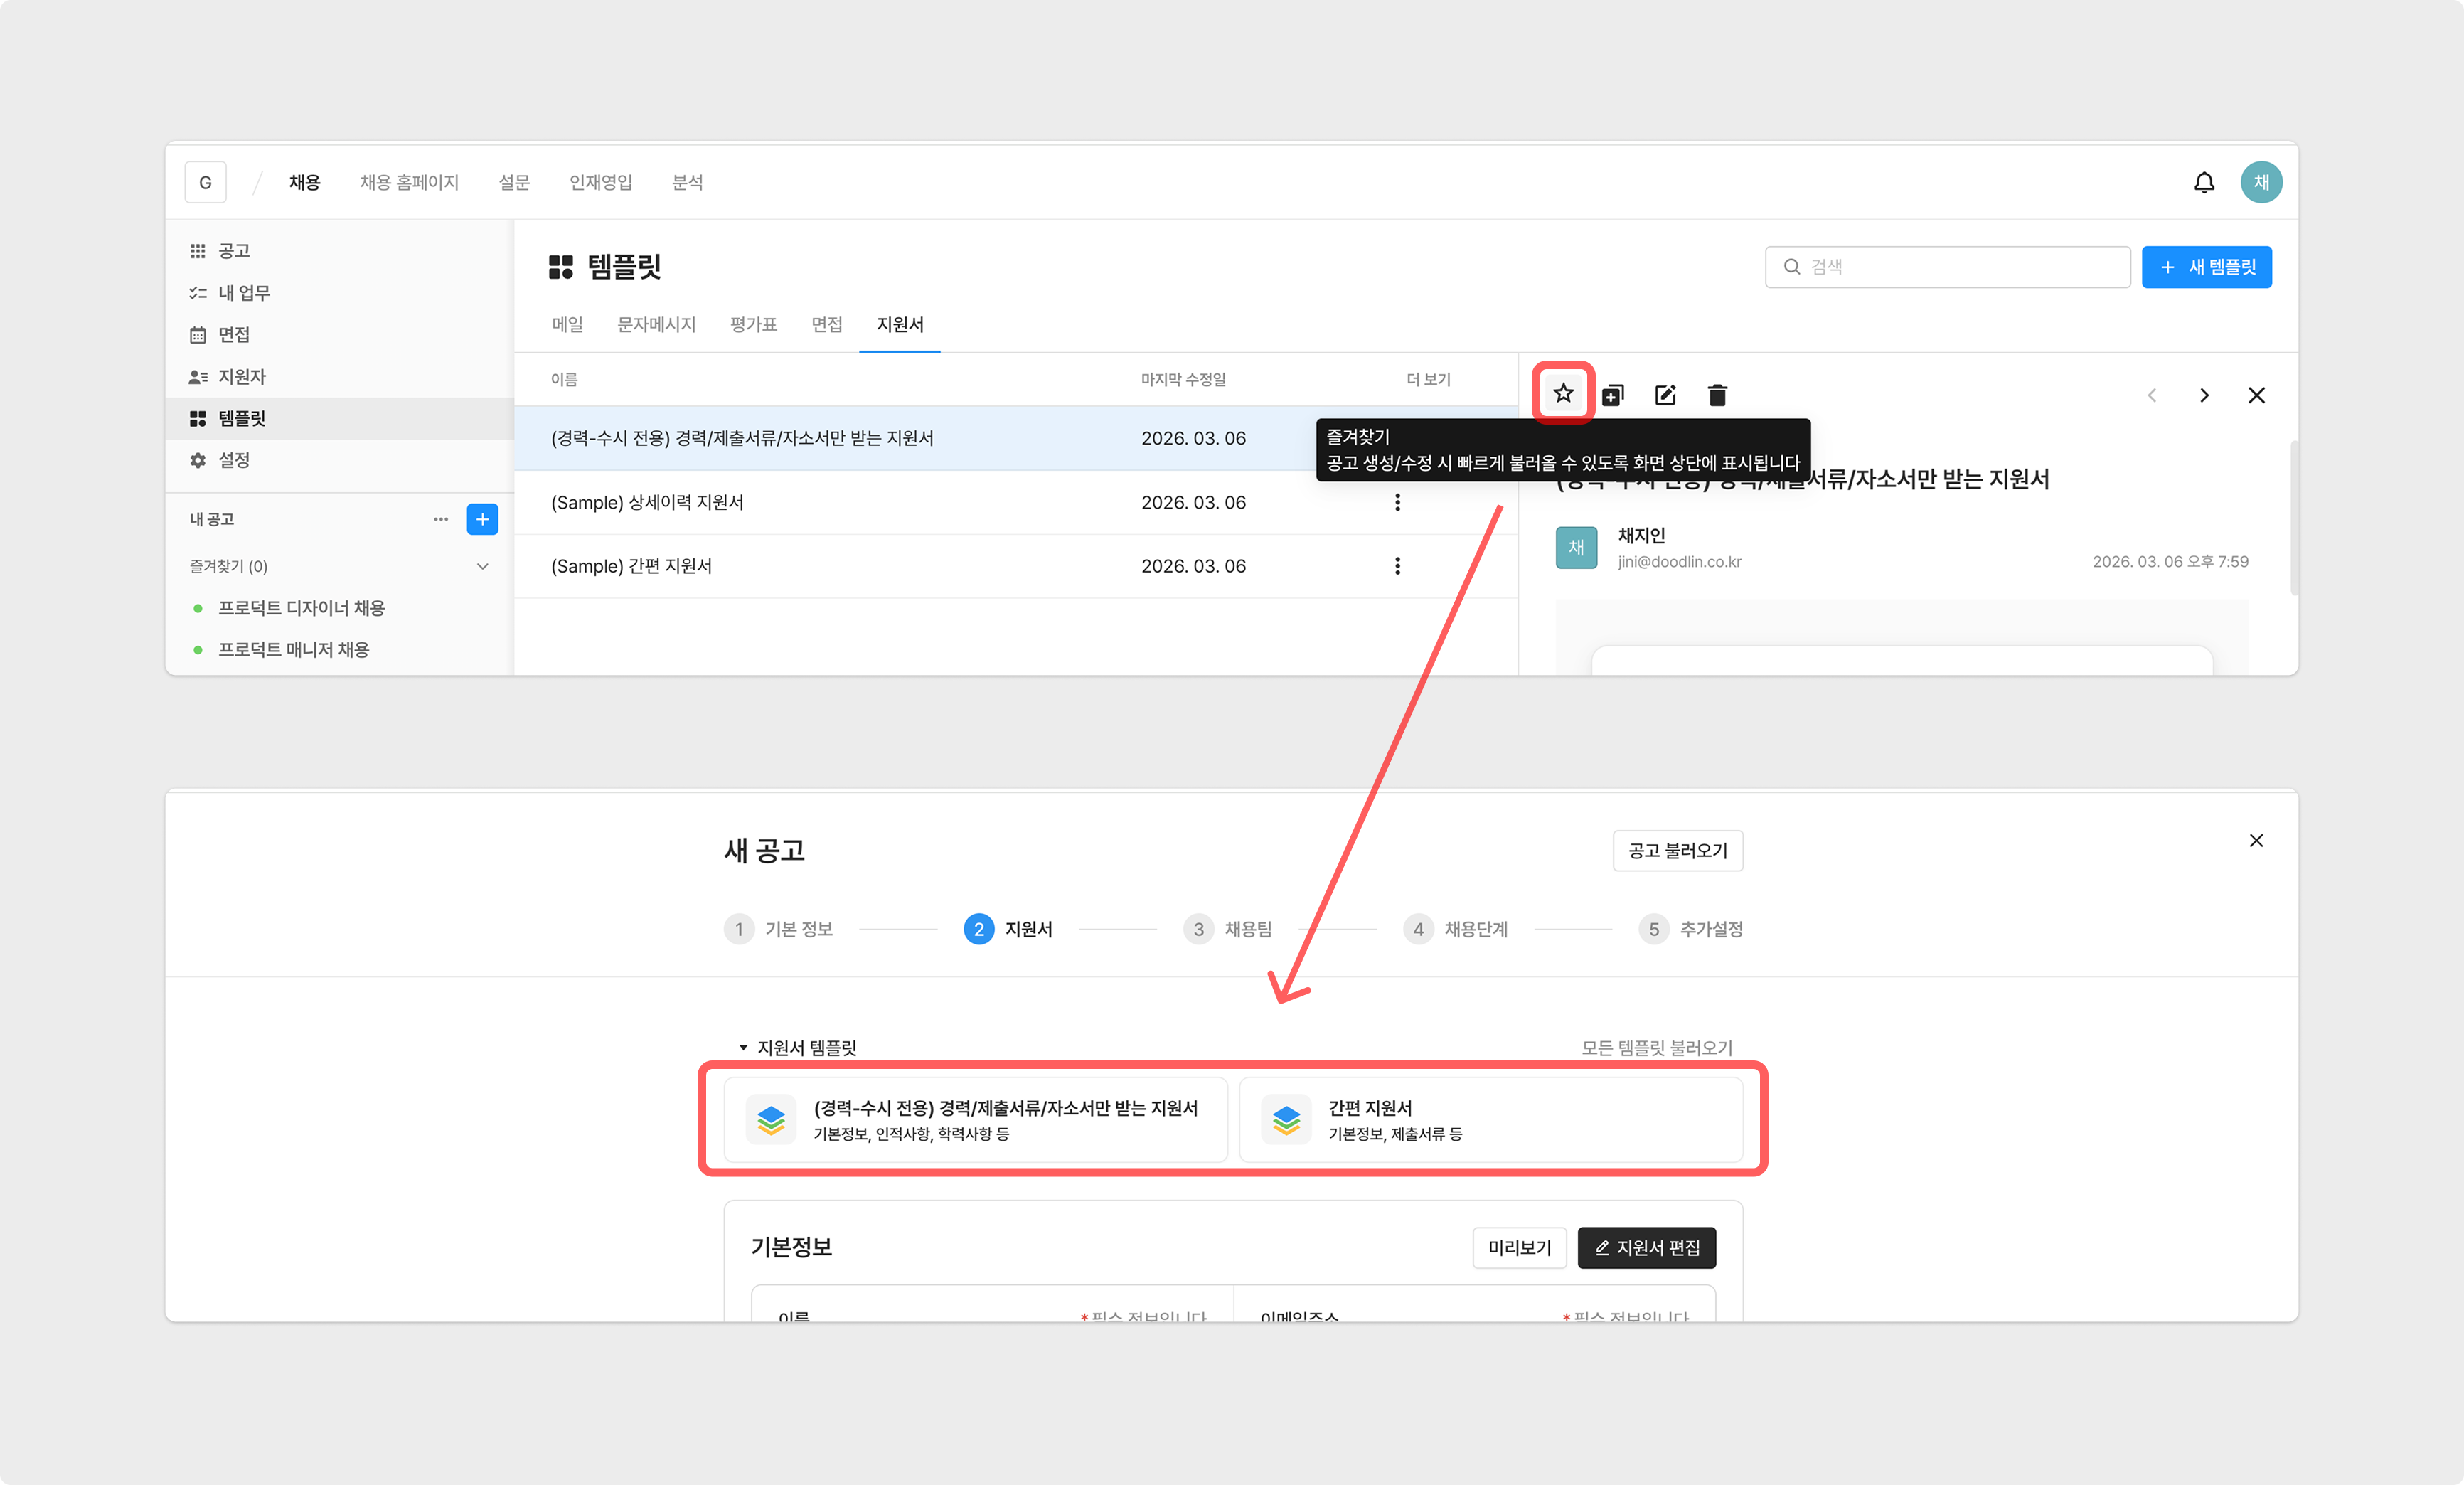Open more options for 간편 지원서 row
Image resolution: width=2464 pixels, height=1485 pixels.
pyautogui.click(x=1397, y=566)
